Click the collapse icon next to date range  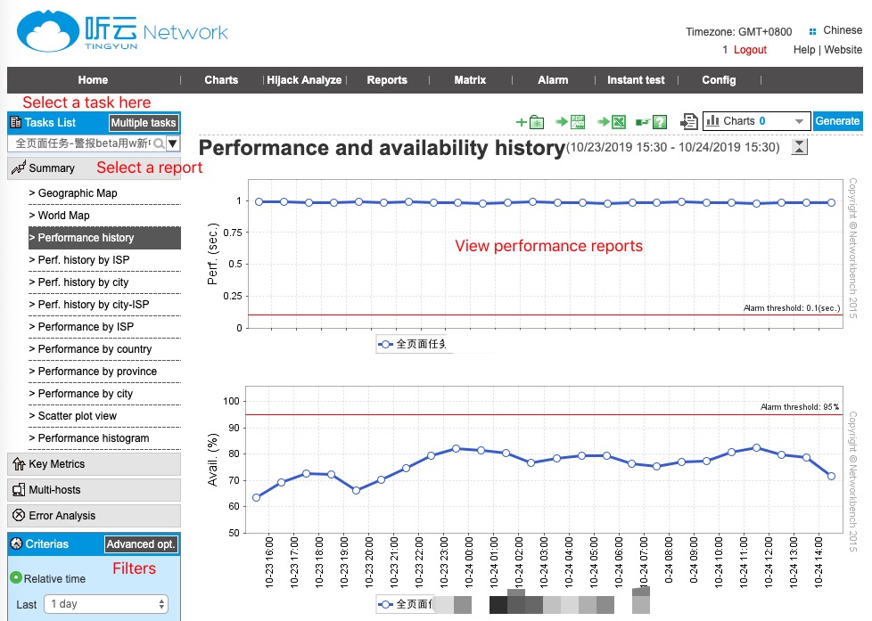tap(800, 147)
